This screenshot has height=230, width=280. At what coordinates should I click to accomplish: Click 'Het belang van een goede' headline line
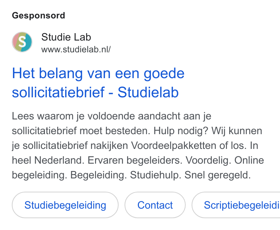[x=98, y=73]
